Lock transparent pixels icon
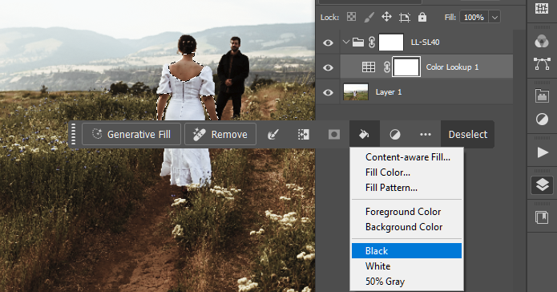This screenshot has width=557, height=292. 351,17
